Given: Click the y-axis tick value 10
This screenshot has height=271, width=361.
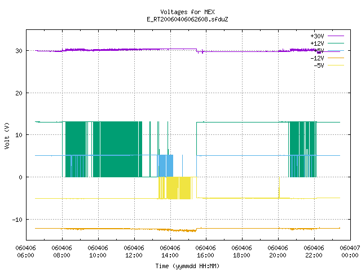Looking at the screenshot, I should (x=19, y=135).
